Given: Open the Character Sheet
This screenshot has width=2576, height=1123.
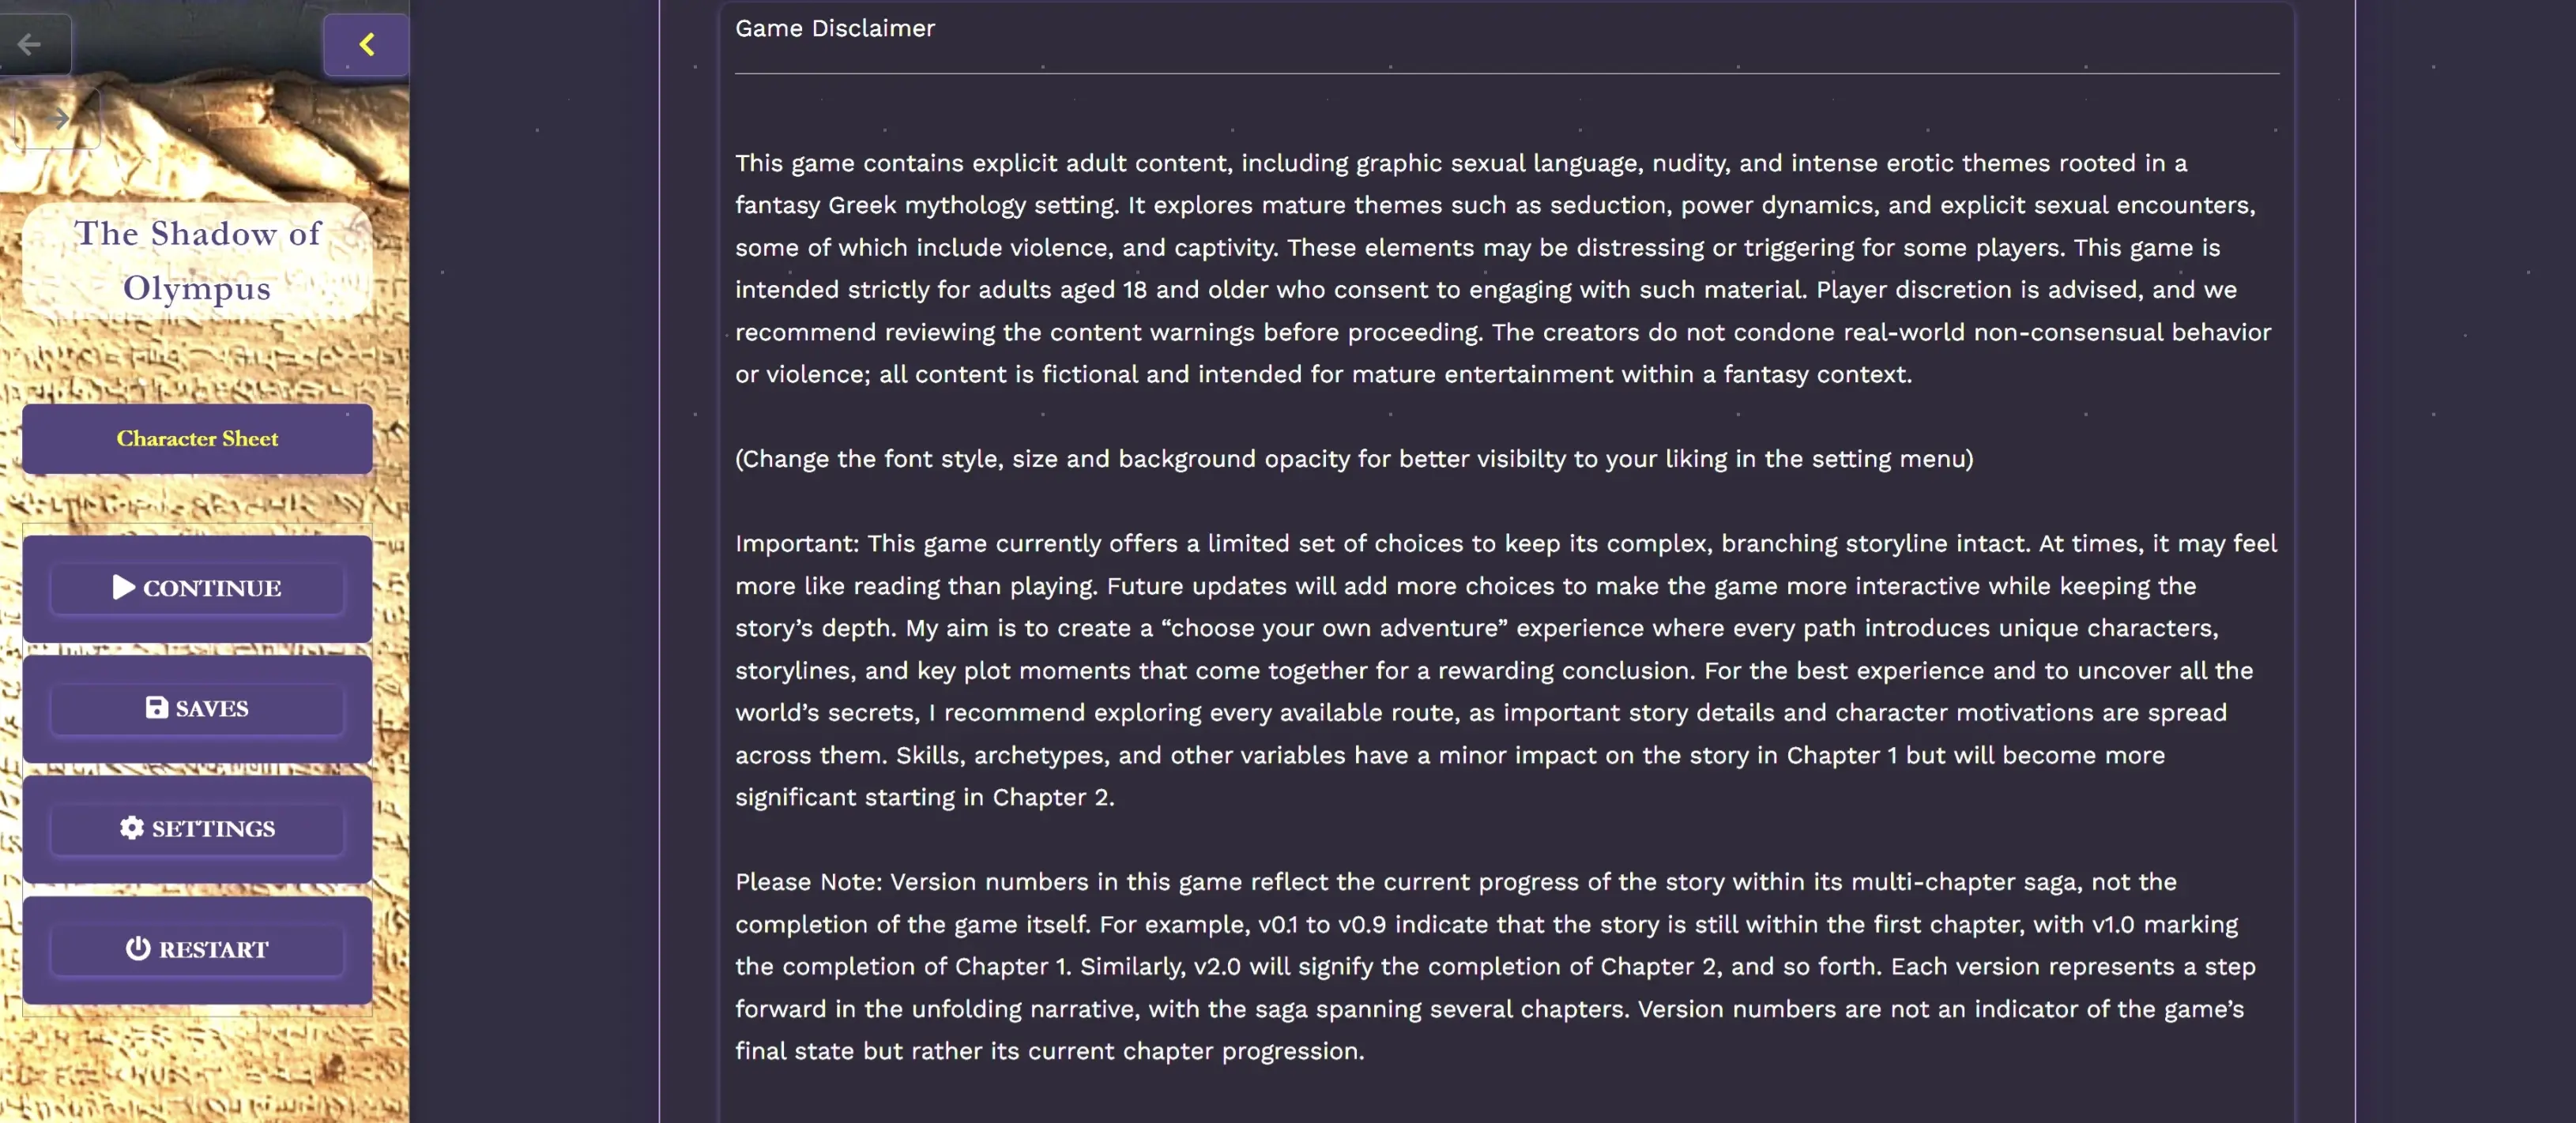Looking at the screenshot, I should (x=197, y=438).
